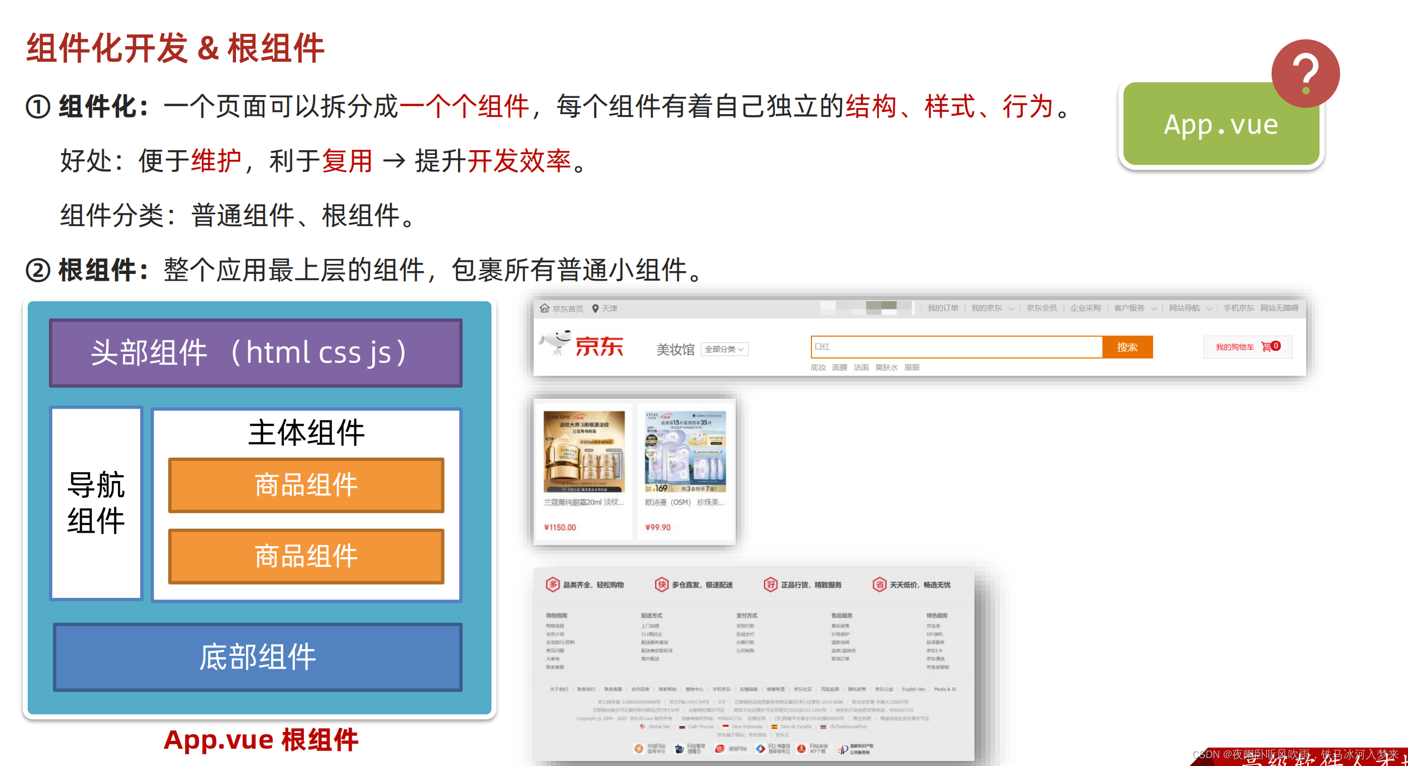Open the 全部分类 dropdown
The height and width of the screenshot is (766, 1408).
pos(724,349)
